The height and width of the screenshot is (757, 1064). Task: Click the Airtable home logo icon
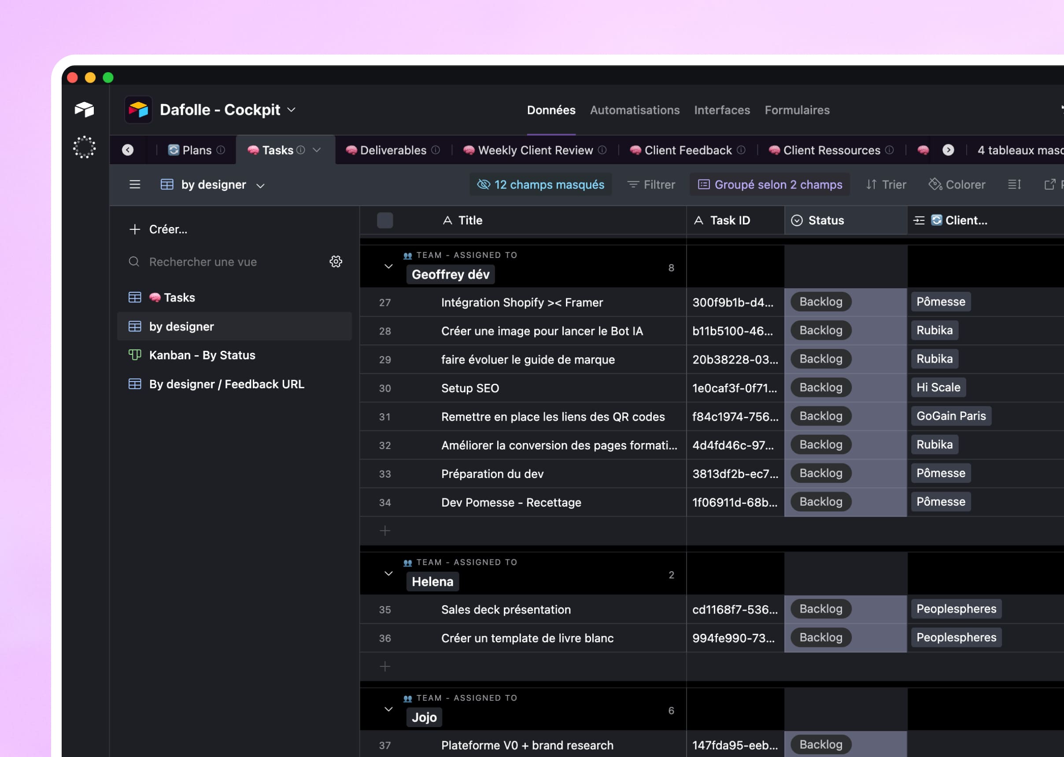click(x=85, y=110)
